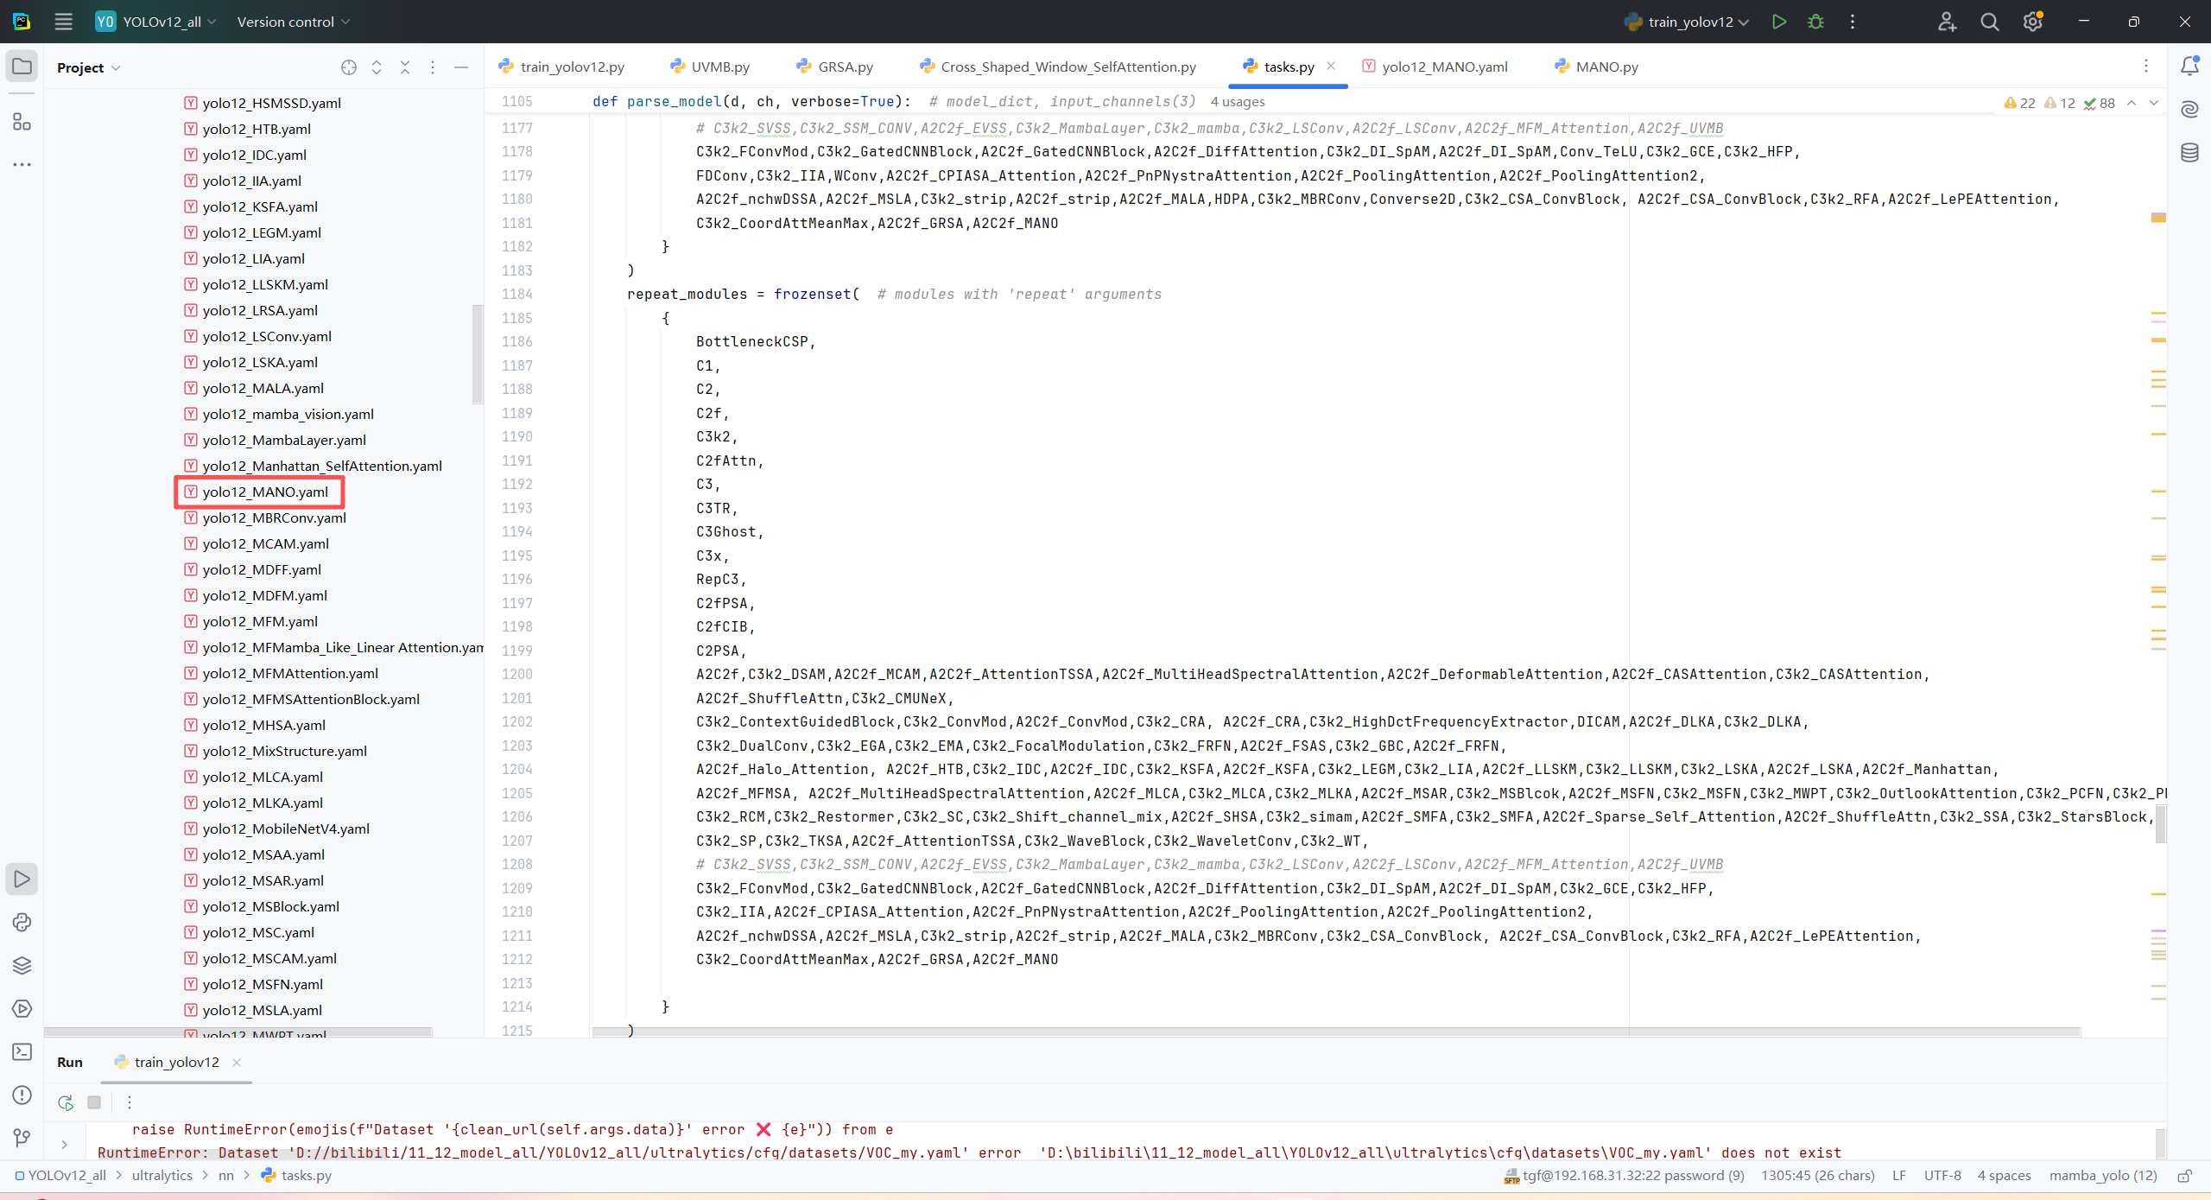2211x1200 pixels.
Task: Open the Version control dropdown
Action: [294, 22]
